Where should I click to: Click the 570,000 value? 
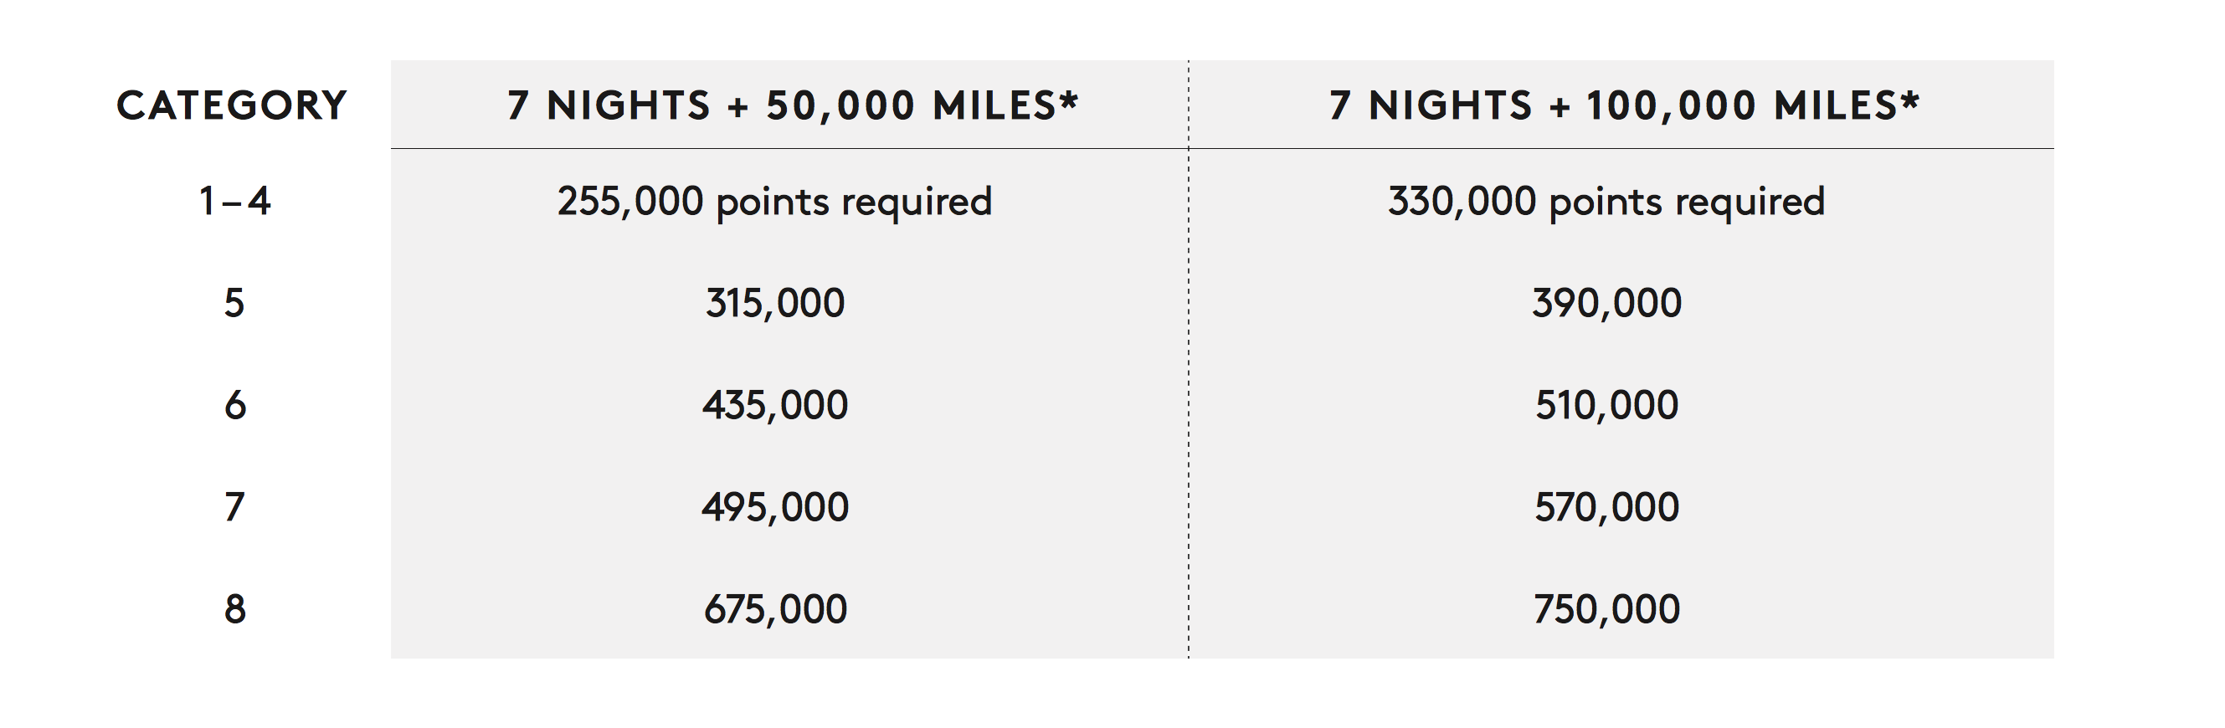(1606, 508)
